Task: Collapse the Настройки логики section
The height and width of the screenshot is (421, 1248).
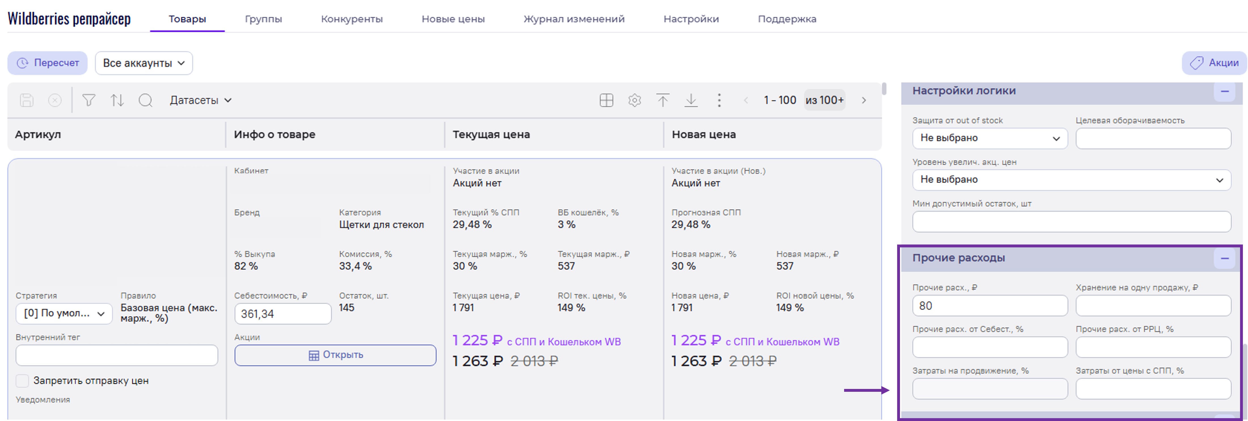Action: click(x=1224, y=91)
